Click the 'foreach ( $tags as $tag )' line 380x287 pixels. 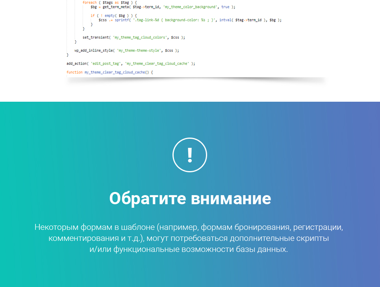pyautogui.click(x=109, y=2)
